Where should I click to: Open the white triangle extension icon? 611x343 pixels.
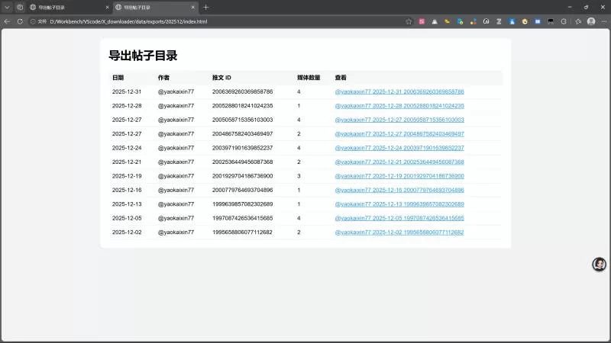(435, 22)
